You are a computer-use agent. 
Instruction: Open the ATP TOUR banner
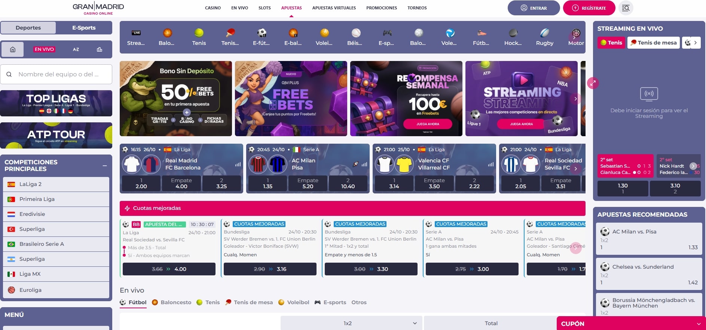pyautogui.click(x=56, y=135)
